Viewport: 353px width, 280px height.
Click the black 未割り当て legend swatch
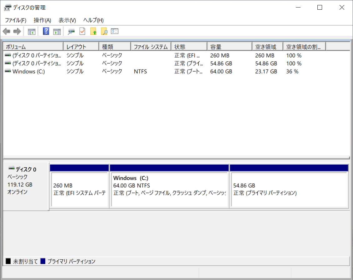click(x=8, y=261)
